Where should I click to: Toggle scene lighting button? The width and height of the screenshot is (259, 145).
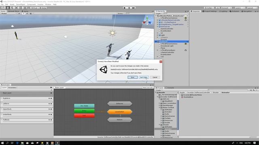point(23,13)
